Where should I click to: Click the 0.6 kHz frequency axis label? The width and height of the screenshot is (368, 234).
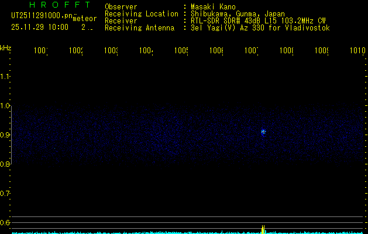pos(6,222)
